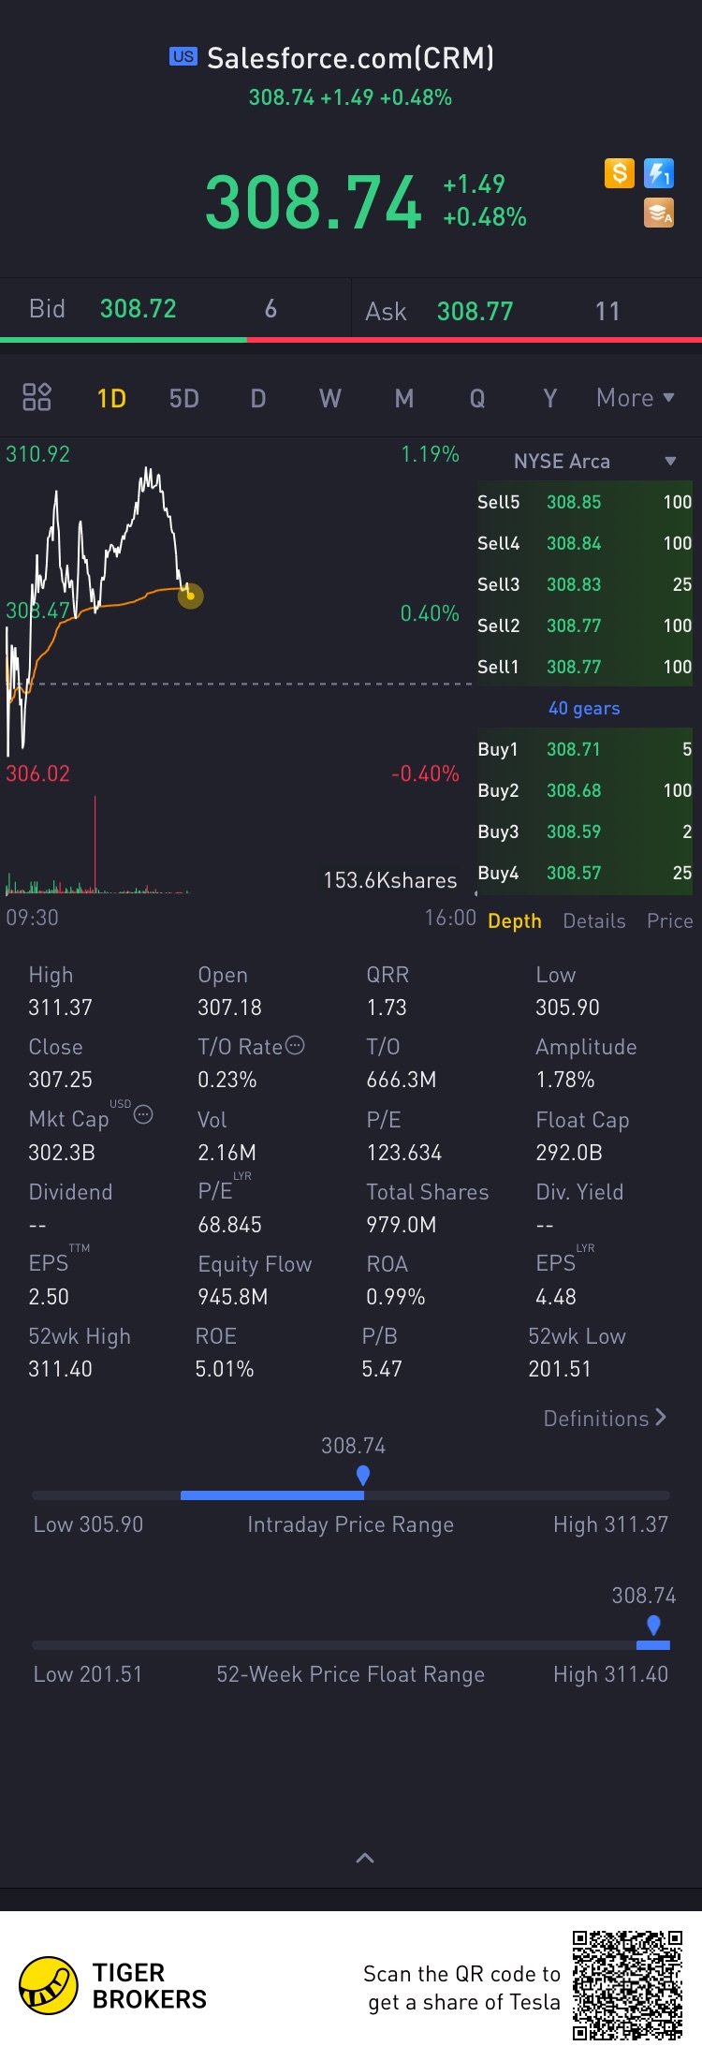Select the 1D chart tab
The height and width of the screenshot is (2061, 702).
click(111, 399)
